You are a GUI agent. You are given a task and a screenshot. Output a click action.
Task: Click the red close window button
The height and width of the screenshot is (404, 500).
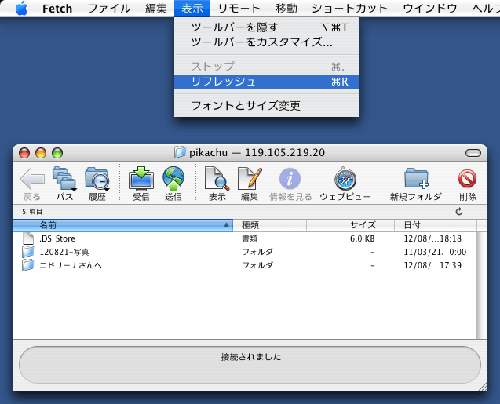click(24, 153)
